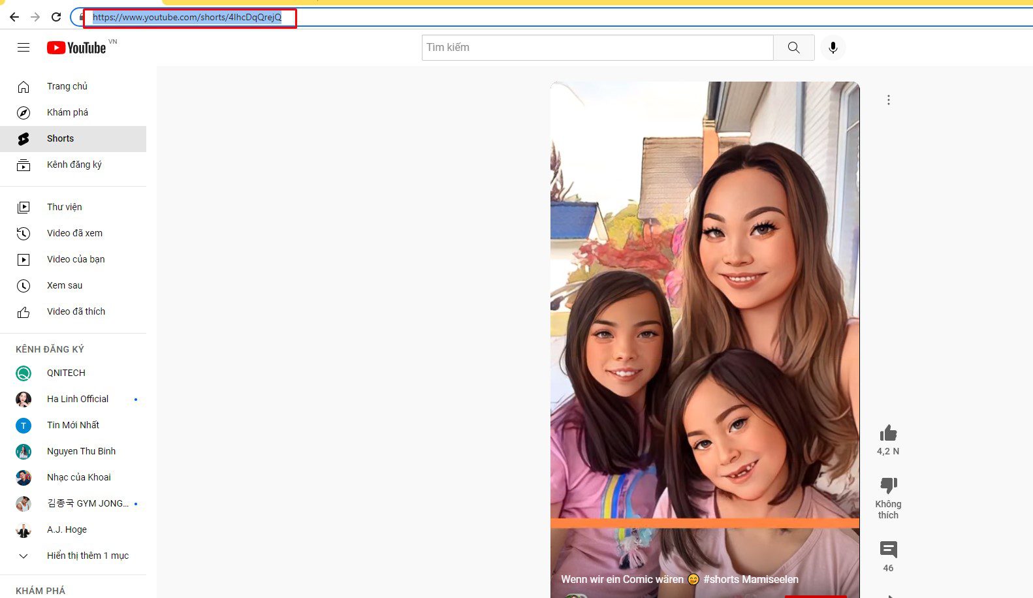Click the Shorts video player
This screenshot has width=1033, height=598.
point(705,339)
